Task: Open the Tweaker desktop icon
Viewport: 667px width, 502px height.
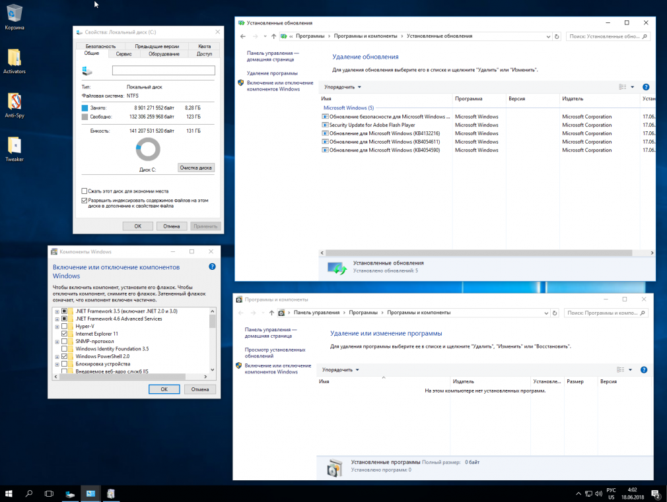Action: tap(14, 149)
